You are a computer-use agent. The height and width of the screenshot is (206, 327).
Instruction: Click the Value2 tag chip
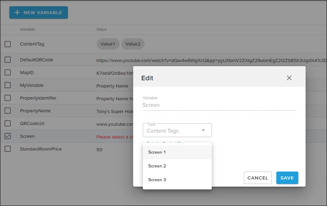pos(133,44)
